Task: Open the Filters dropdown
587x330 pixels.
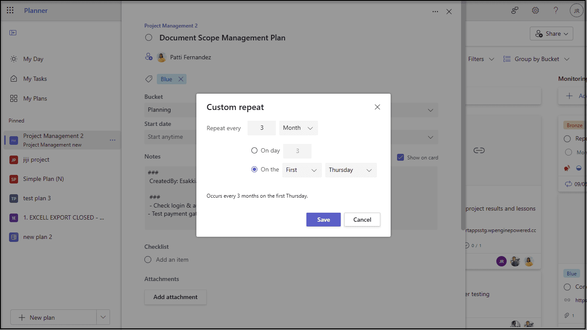Action: pyautogui.click(x=481, y=59)
